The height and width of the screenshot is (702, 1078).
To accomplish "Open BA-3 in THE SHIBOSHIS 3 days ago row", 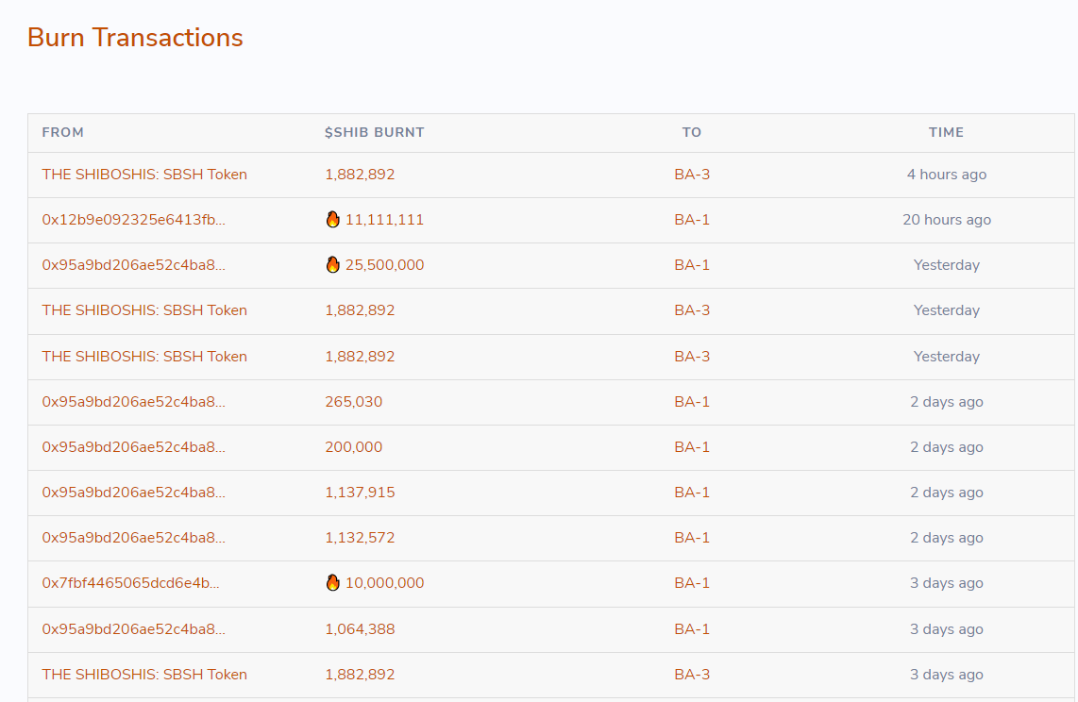I will coord(692,675).
